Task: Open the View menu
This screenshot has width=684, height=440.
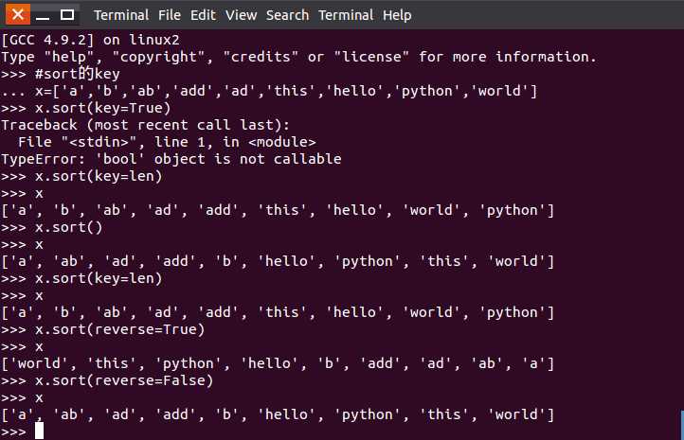Action: point(241,15)
